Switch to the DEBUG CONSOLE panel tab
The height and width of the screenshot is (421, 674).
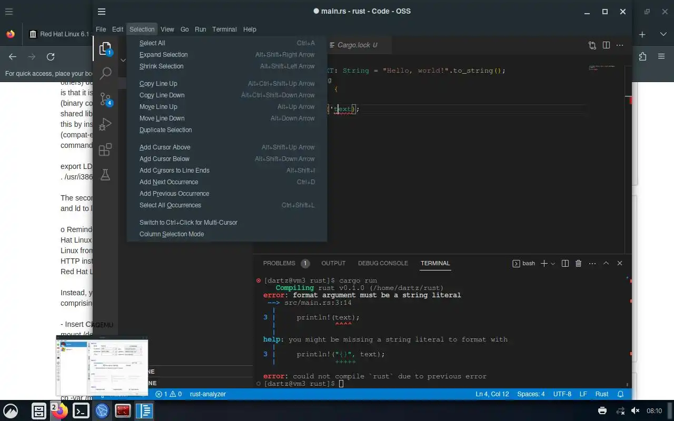click(x=383, y=263)
